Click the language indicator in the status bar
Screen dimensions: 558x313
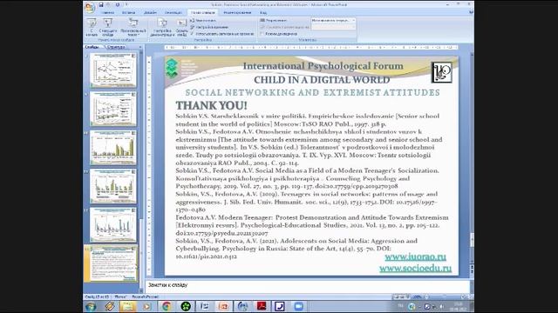pyautogui.click(x=146, y=296)
